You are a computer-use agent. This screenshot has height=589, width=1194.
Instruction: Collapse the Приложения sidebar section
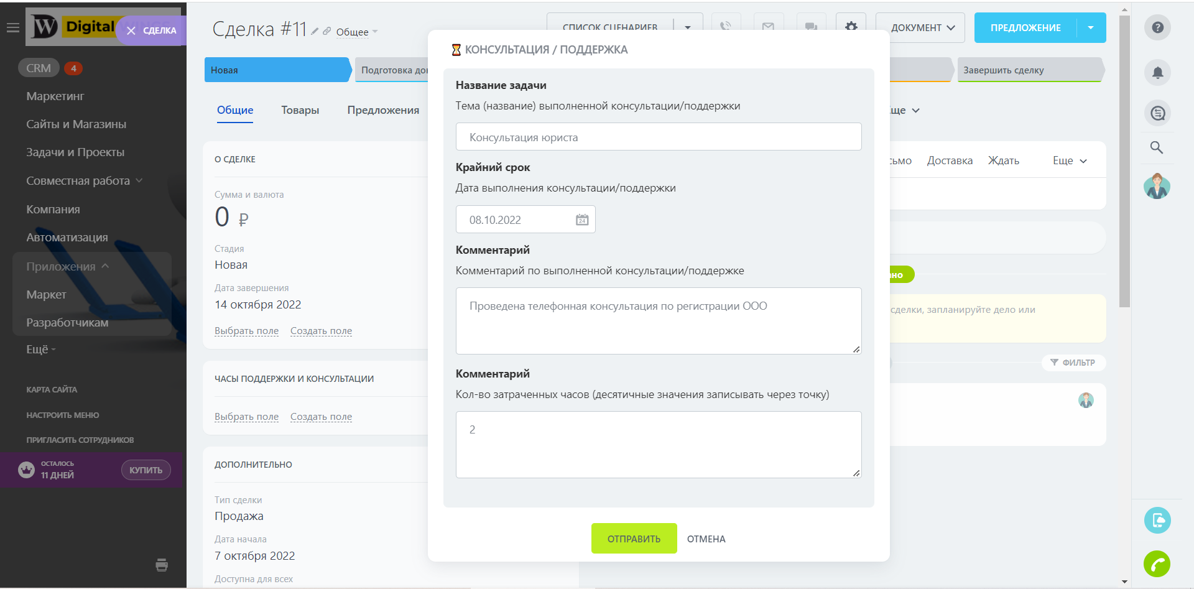click(x=105, y=266)
